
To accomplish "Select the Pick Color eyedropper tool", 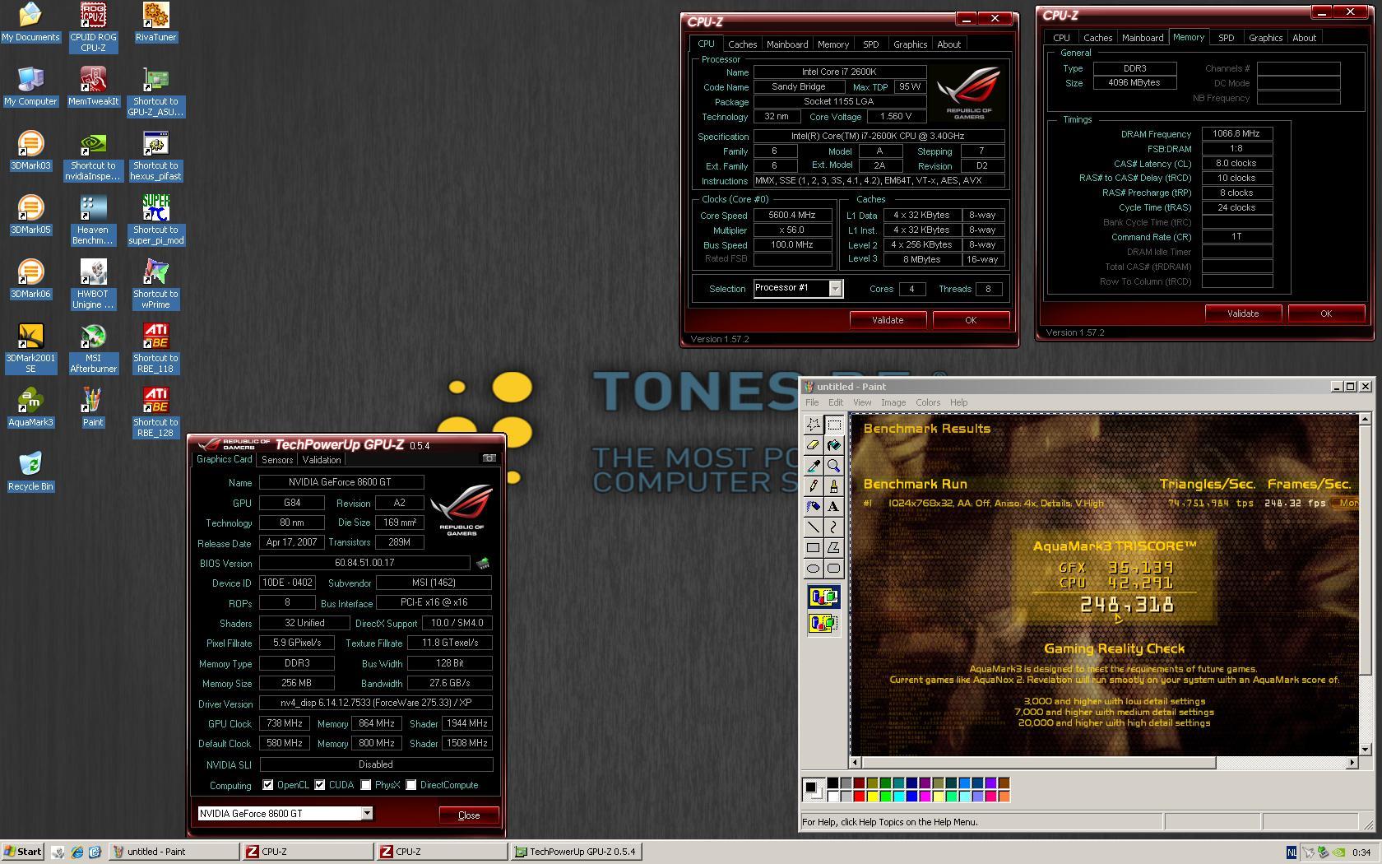I will click(813, 466).
